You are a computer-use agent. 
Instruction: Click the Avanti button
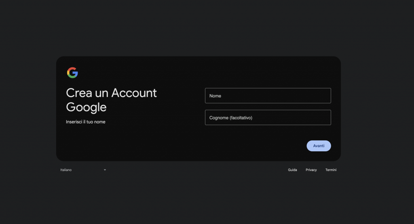319,146
